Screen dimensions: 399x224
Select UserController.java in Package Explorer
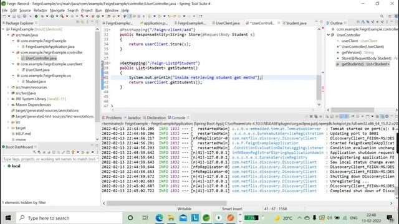41,58
